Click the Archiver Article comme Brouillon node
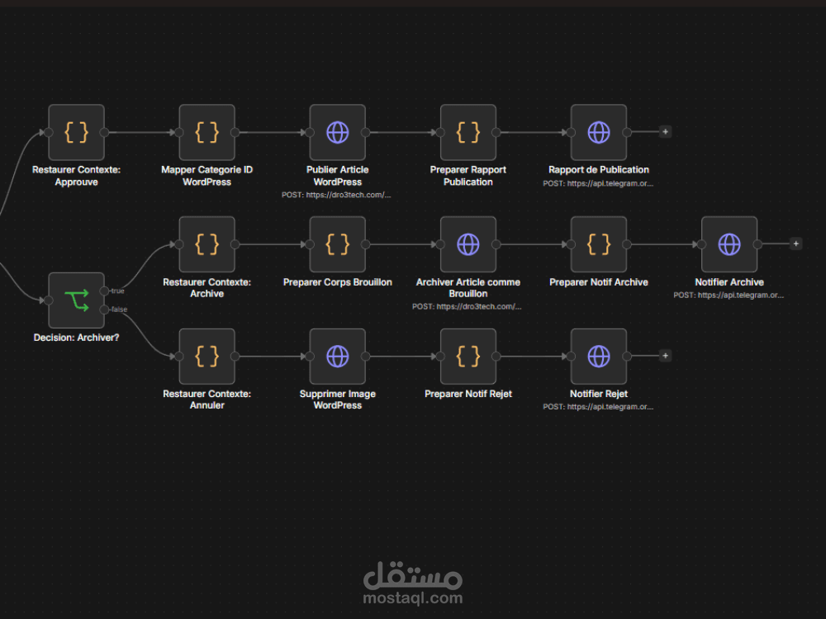Image resolution: width=826 pixels, height=619 pixels. 468,244
